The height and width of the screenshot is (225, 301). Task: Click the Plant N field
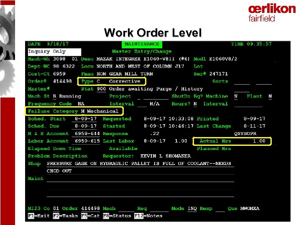click(x=270, y=96)
